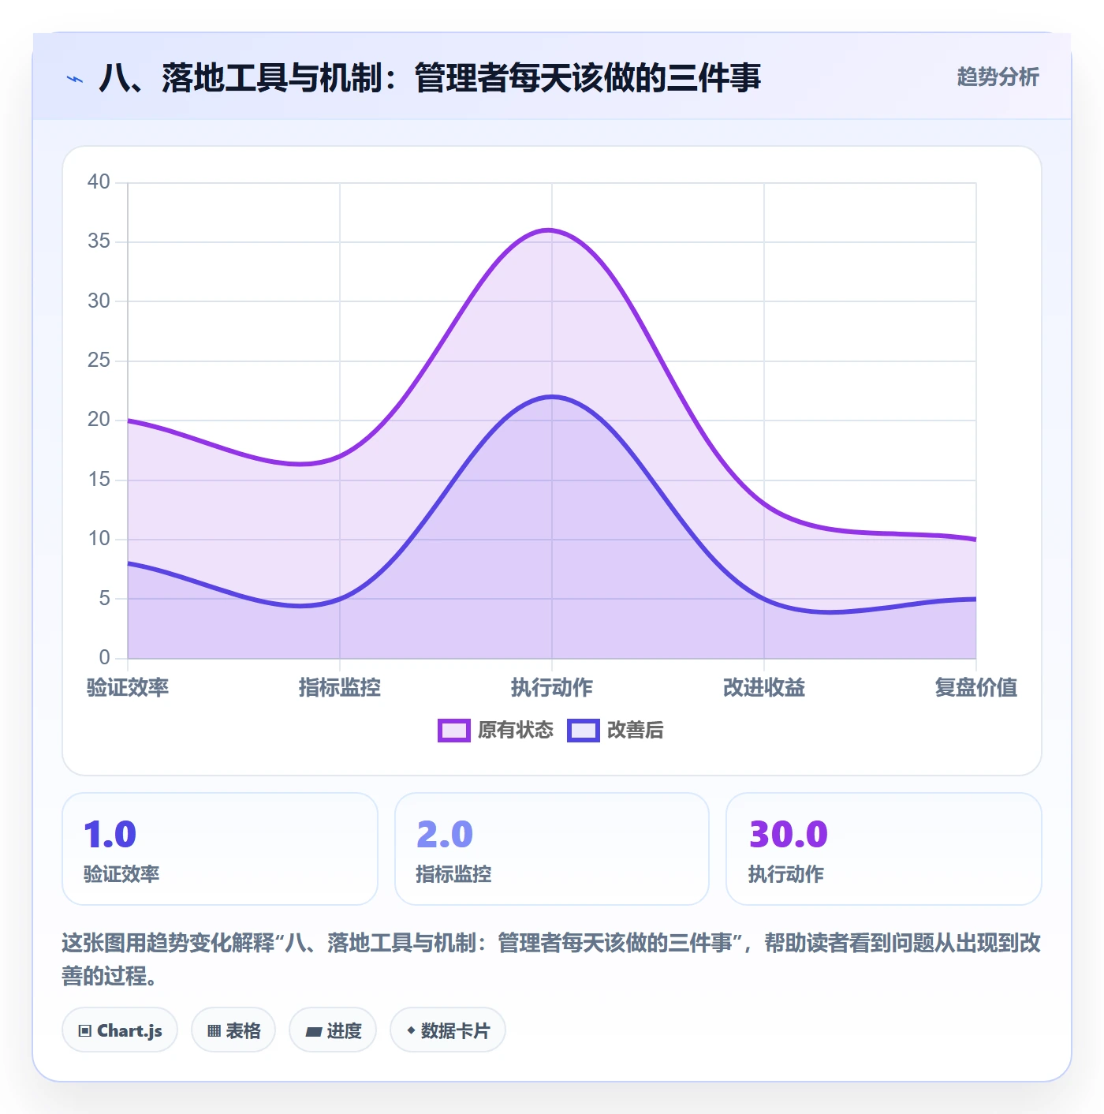
Task: Select the 验证效率 1.0 data card
Action: click(x=220, y=849)
